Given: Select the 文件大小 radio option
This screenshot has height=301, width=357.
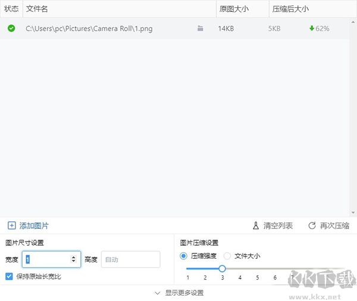Looking at the screenshot, I should tap(227, 256).
